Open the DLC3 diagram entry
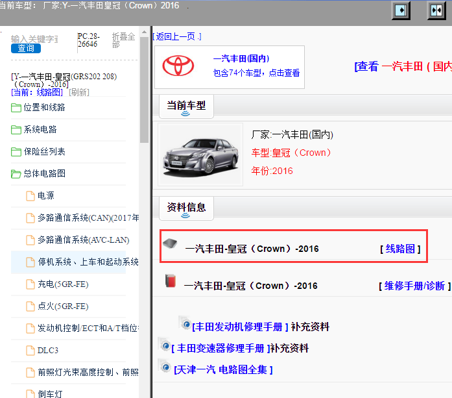Image resolution: width=452 pixels, height=398 pixels. 48,350
